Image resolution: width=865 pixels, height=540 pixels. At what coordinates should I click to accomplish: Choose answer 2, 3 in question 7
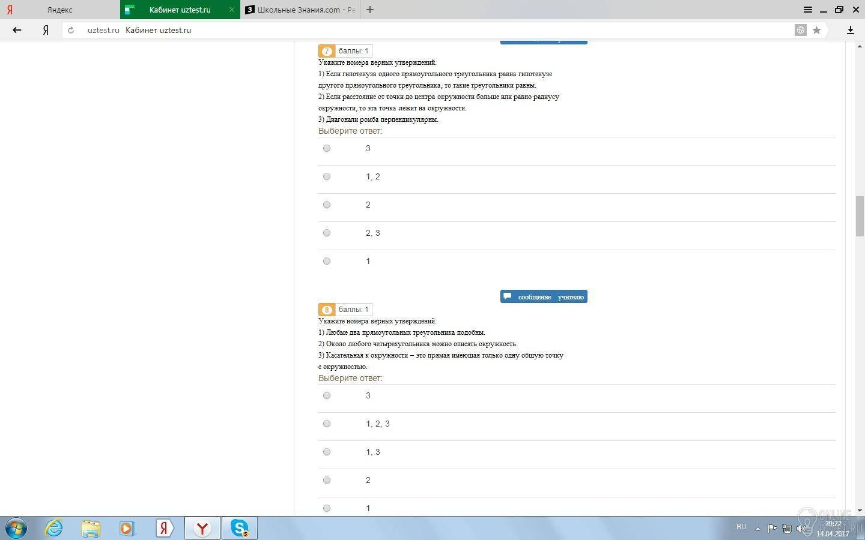[x=327, y=233]
